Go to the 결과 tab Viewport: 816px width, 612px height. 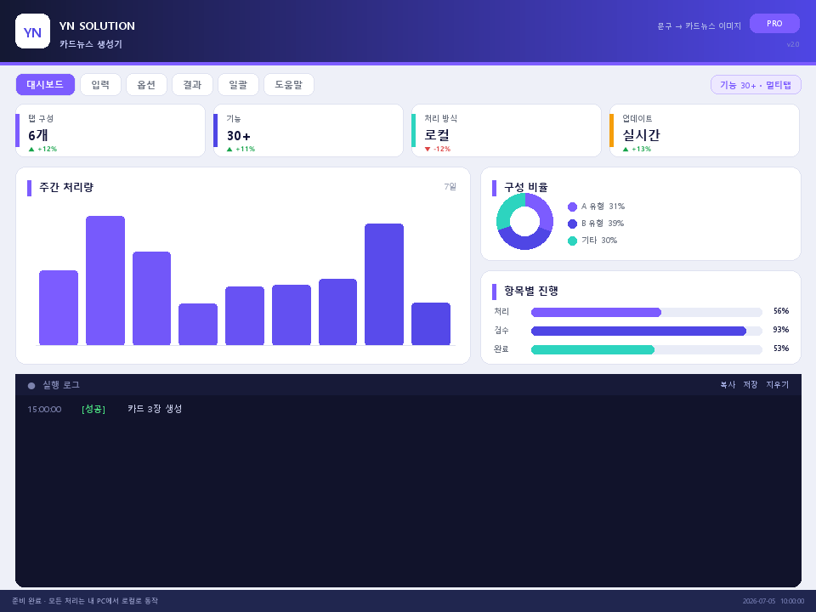click(192, 84)
